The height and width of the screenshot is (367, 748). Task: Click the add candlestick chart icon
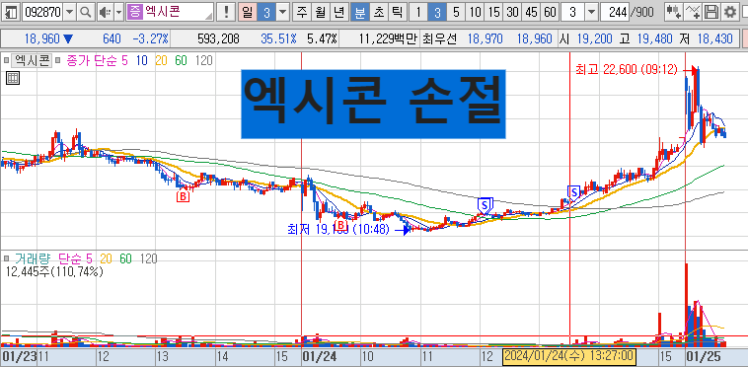coord(673,12)
